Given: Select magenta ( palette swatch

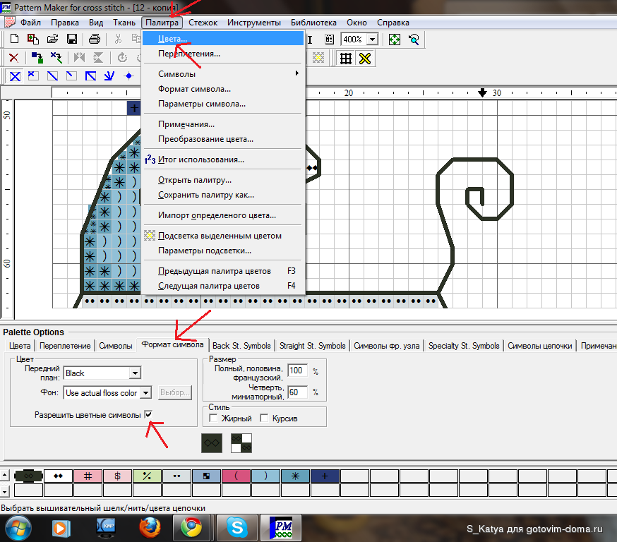Looking at the screenshot, I should [236, 476].
